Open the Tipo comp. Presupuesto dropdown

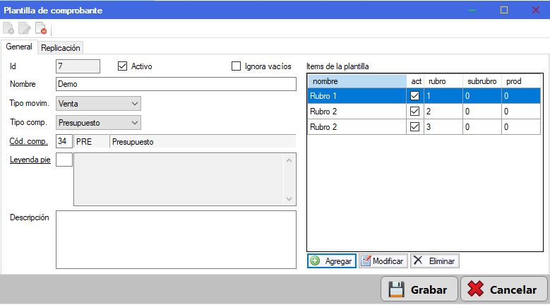[98, 123]
